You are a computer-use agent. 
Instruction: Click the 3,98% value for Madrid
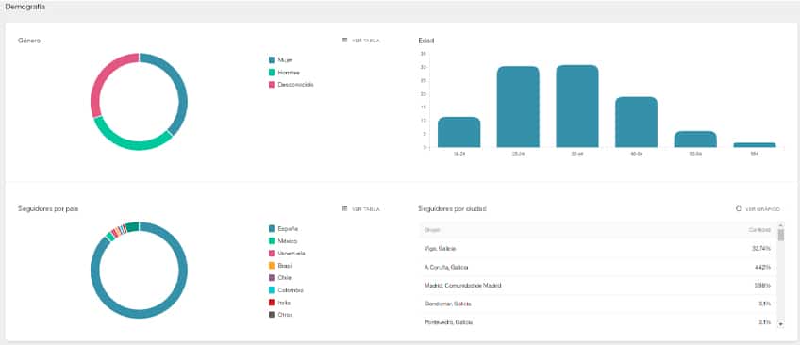762,286
